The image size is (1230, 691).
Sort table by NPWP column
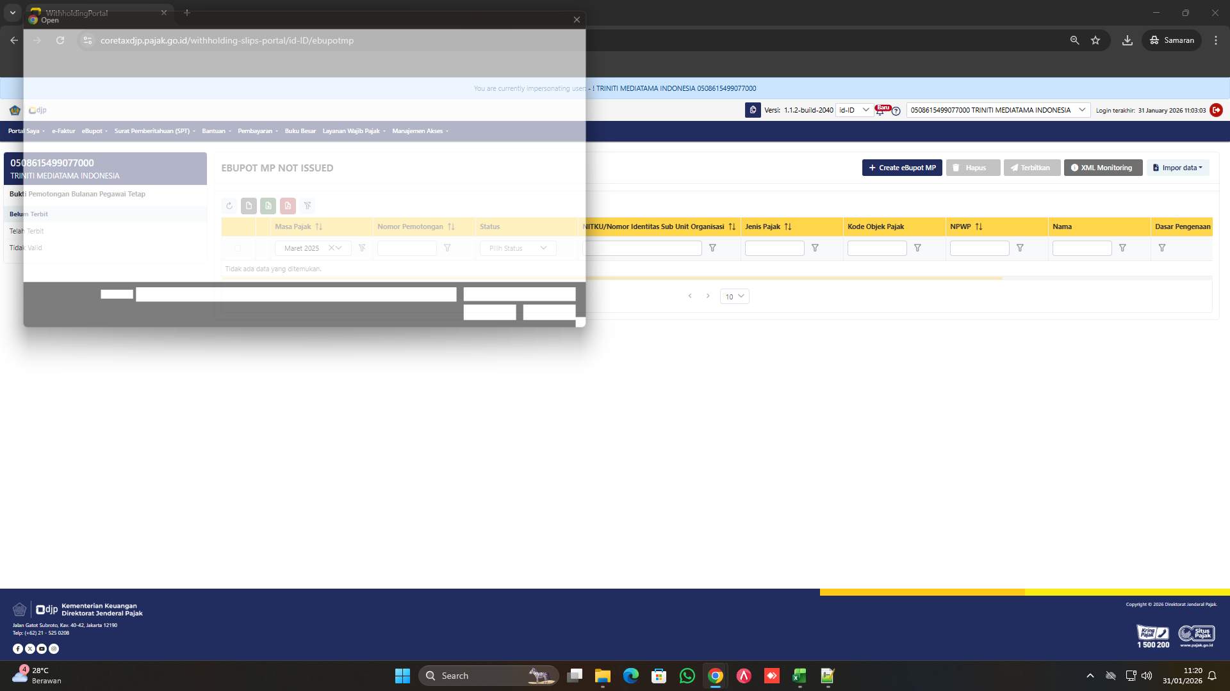pyautogui.click(x=978, y=226)
